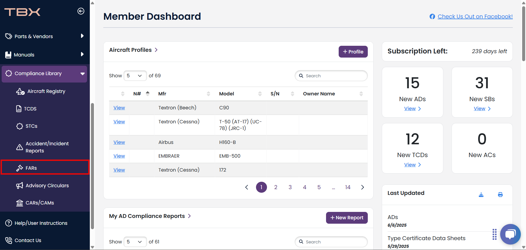Open My AD Compliance Reports header chevron

(189, 216)
